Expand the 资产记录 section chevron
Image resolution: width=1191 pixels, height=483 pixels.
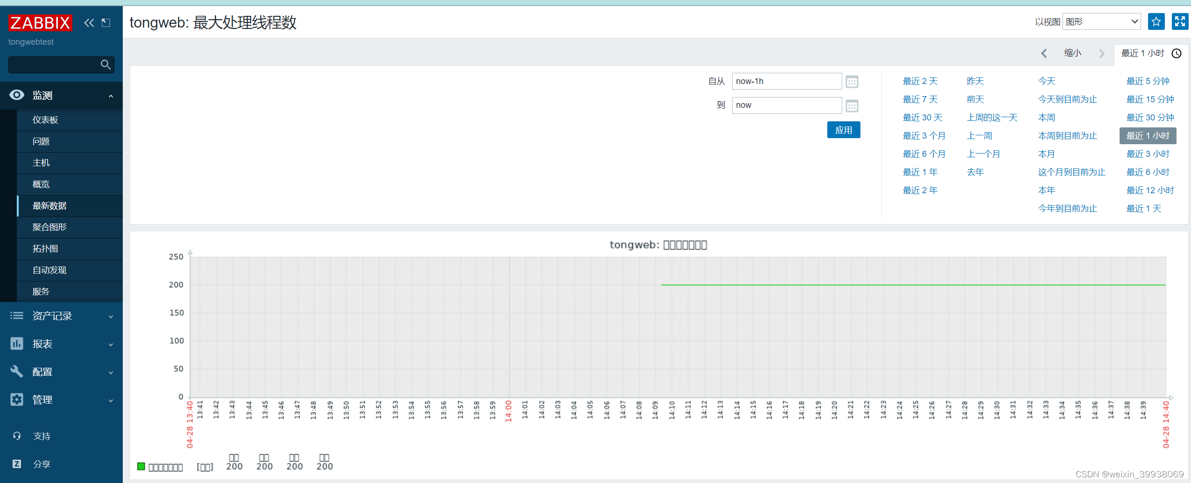point(111,316)
